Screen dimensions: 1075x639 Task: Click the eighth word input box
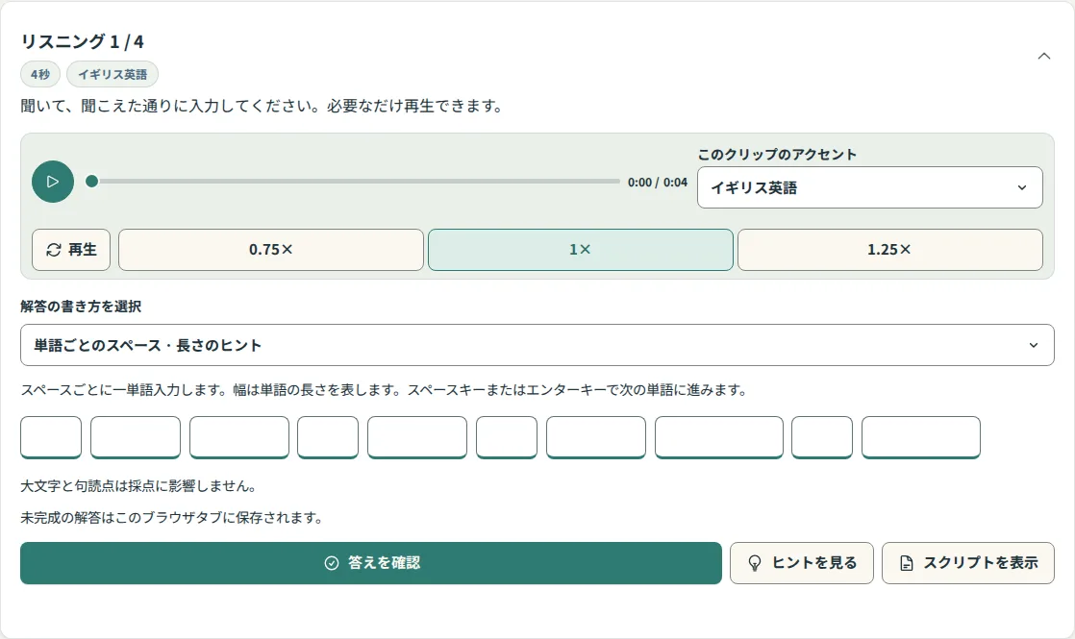pyautogui.click(x=719, y=437)
